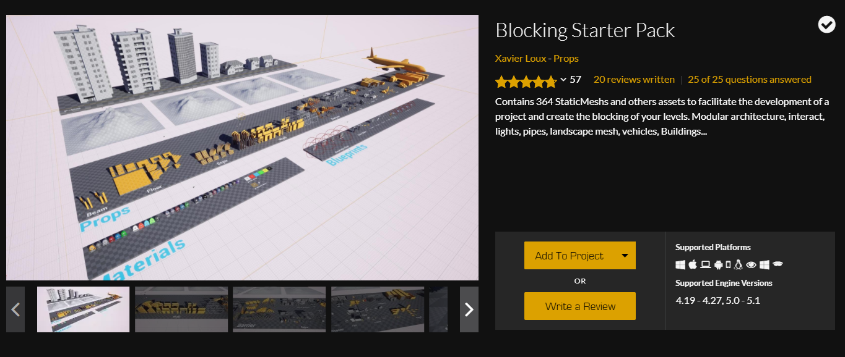
Task: Click the Linux penguin platform icon
Action: coord(739,264)
